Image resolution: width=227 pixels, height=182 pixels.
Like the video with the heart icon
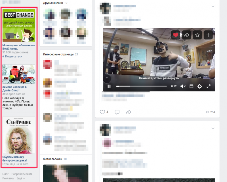[175, 35]
